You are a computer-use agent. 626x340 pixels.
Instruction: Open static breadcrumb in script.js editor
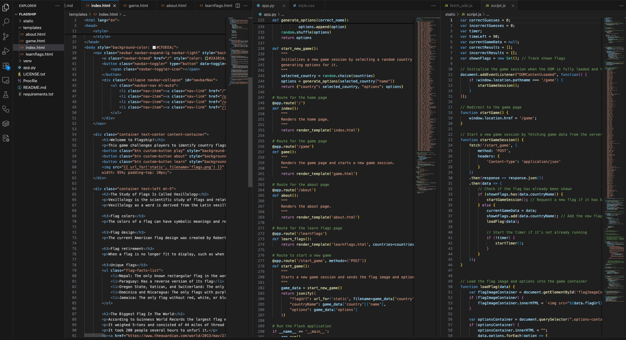coord(450,14)
